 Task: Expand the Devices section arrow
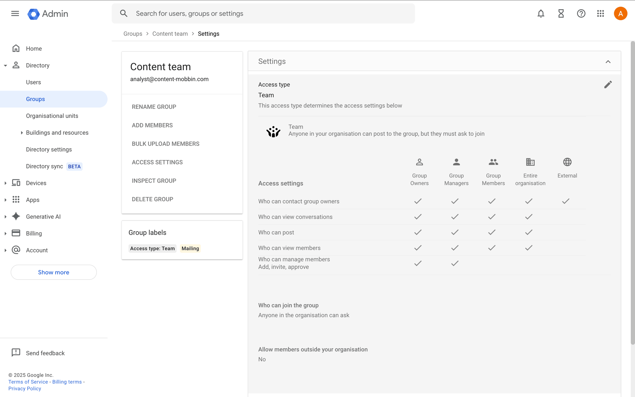(x=5, y=183)
